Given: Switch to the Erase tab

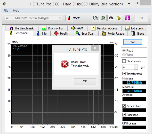Looking at the screenshot, I should [138, 34].
